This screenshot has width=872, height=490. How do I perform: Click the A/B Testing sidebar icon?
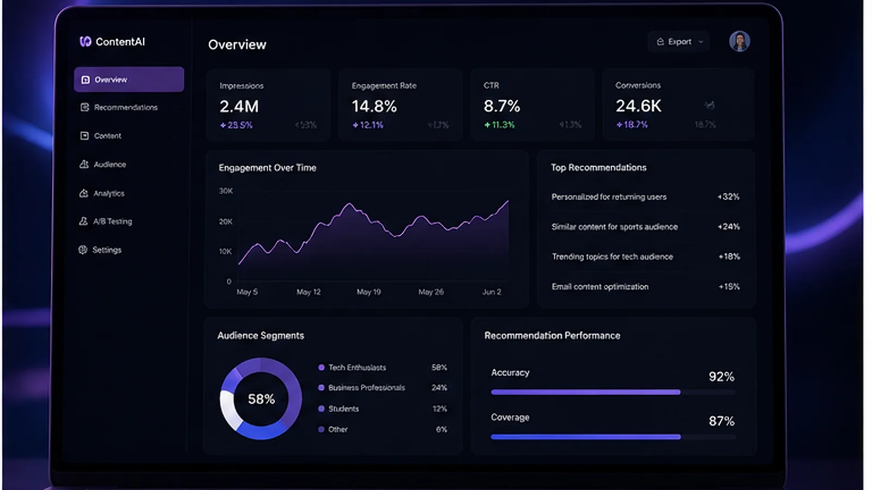[x=83, y=221]
